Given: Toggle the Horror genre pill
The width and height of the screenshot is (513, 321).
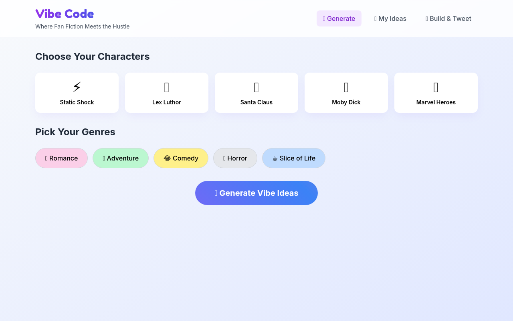Looking at the screenshot, I should [235, 158].
